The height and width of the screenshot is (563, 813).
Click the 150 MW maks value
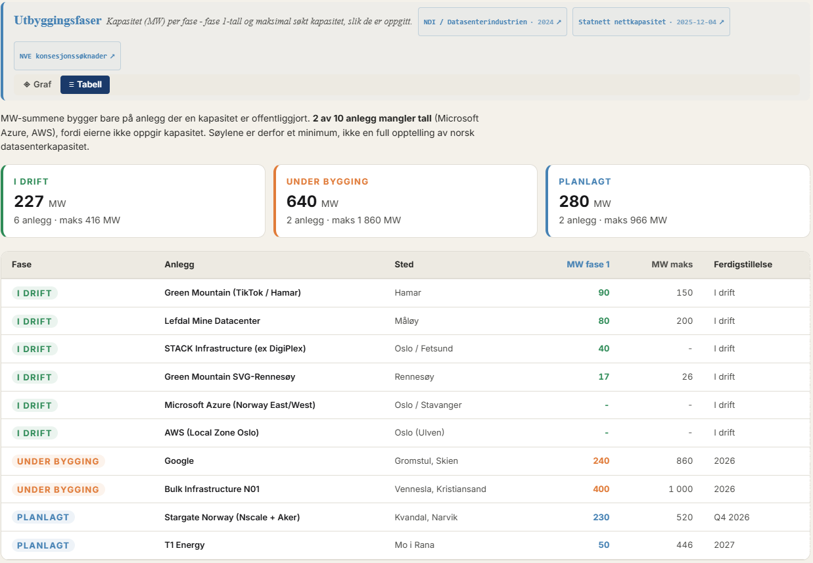[x=685, y=292]
